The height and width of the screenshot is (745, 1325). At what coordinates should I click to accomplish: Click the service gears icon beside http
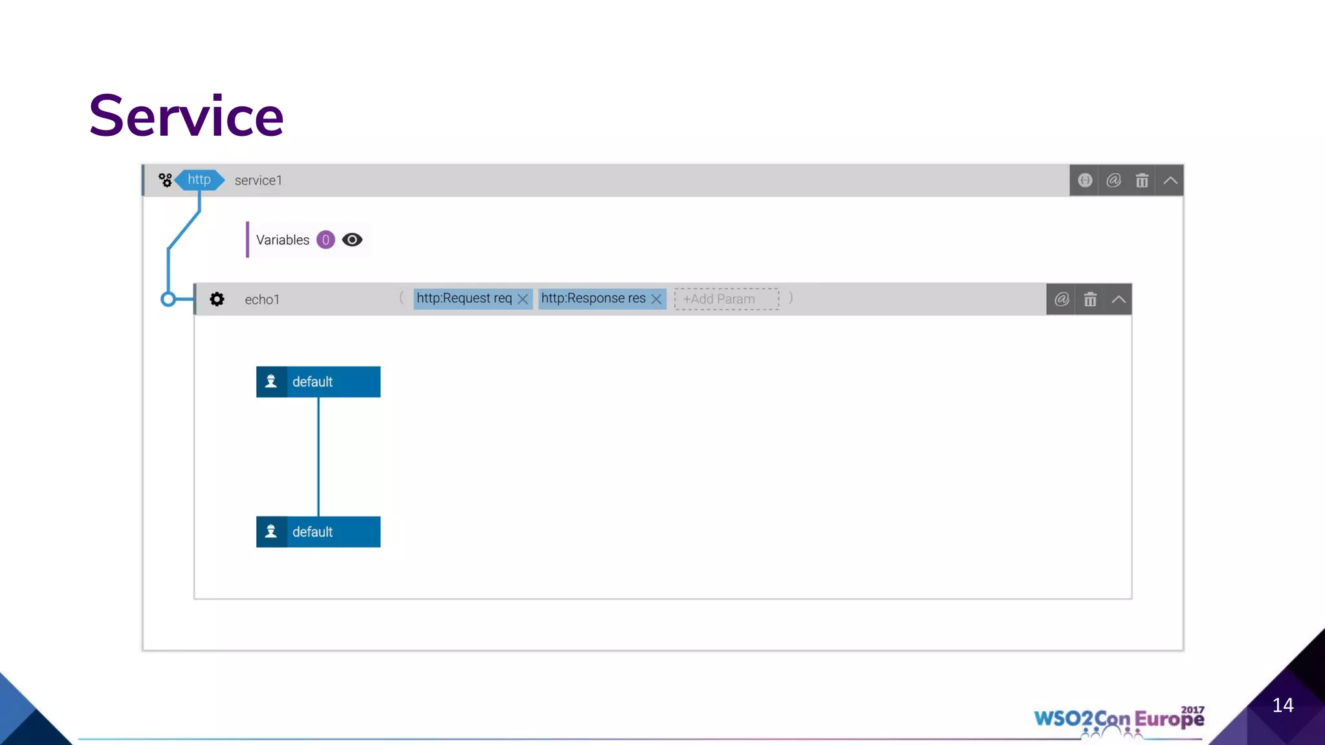coord(166,180)
